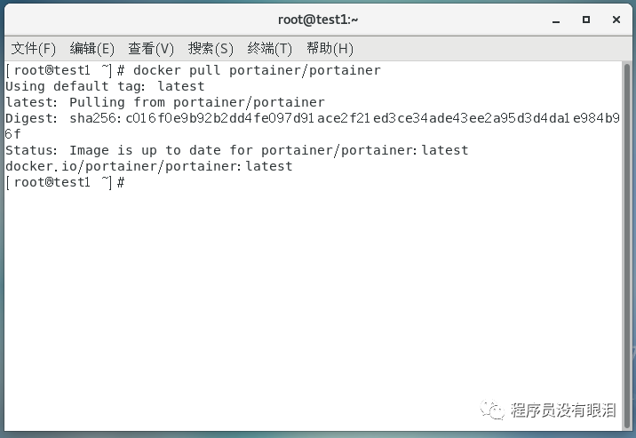Click the WeChat watermark logo icon
The width and height of the screenshot is (636, 438).
(x=492, y=410)
